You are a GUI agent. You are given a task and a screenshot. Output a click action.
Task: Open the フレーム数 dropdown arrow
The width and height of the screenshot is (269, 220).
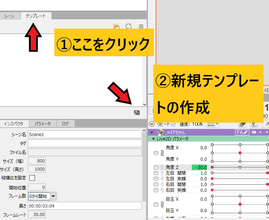point(53,196)
